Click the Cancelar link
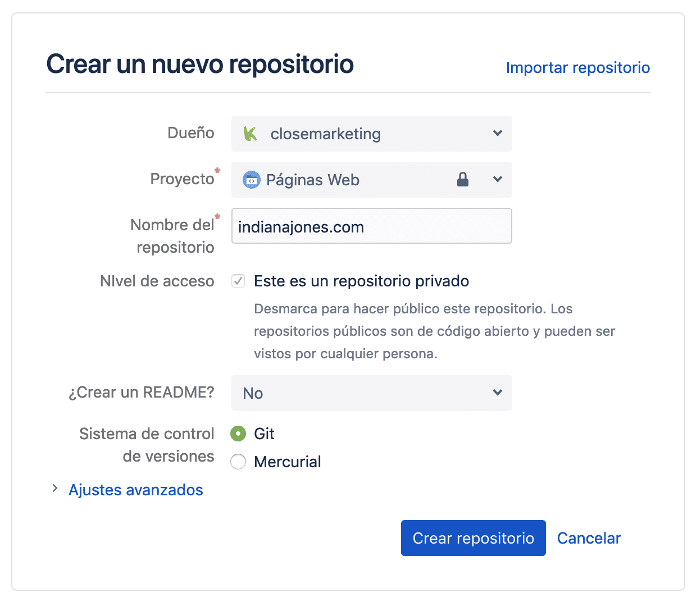692x602 pixels. pyautogui.click(x=589, y=538)
